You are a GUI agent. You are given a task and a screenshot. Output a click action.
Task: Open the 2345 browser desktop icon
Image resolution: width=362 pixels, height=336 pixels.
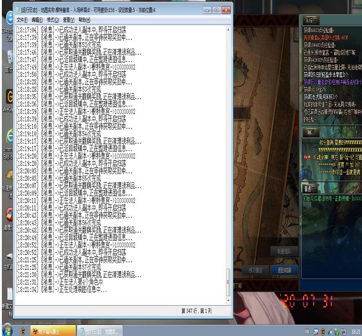click(x=7, y=26)
